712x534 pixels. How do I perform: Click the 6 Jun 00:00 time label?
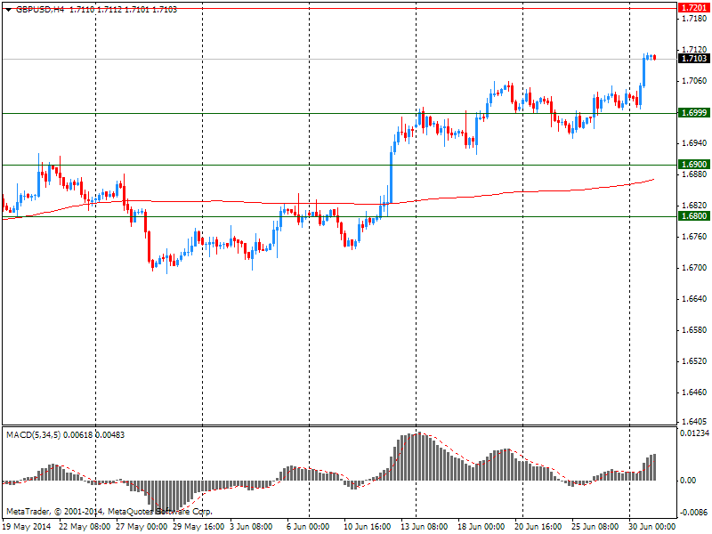pyautogui.click(x=308, y=527)
